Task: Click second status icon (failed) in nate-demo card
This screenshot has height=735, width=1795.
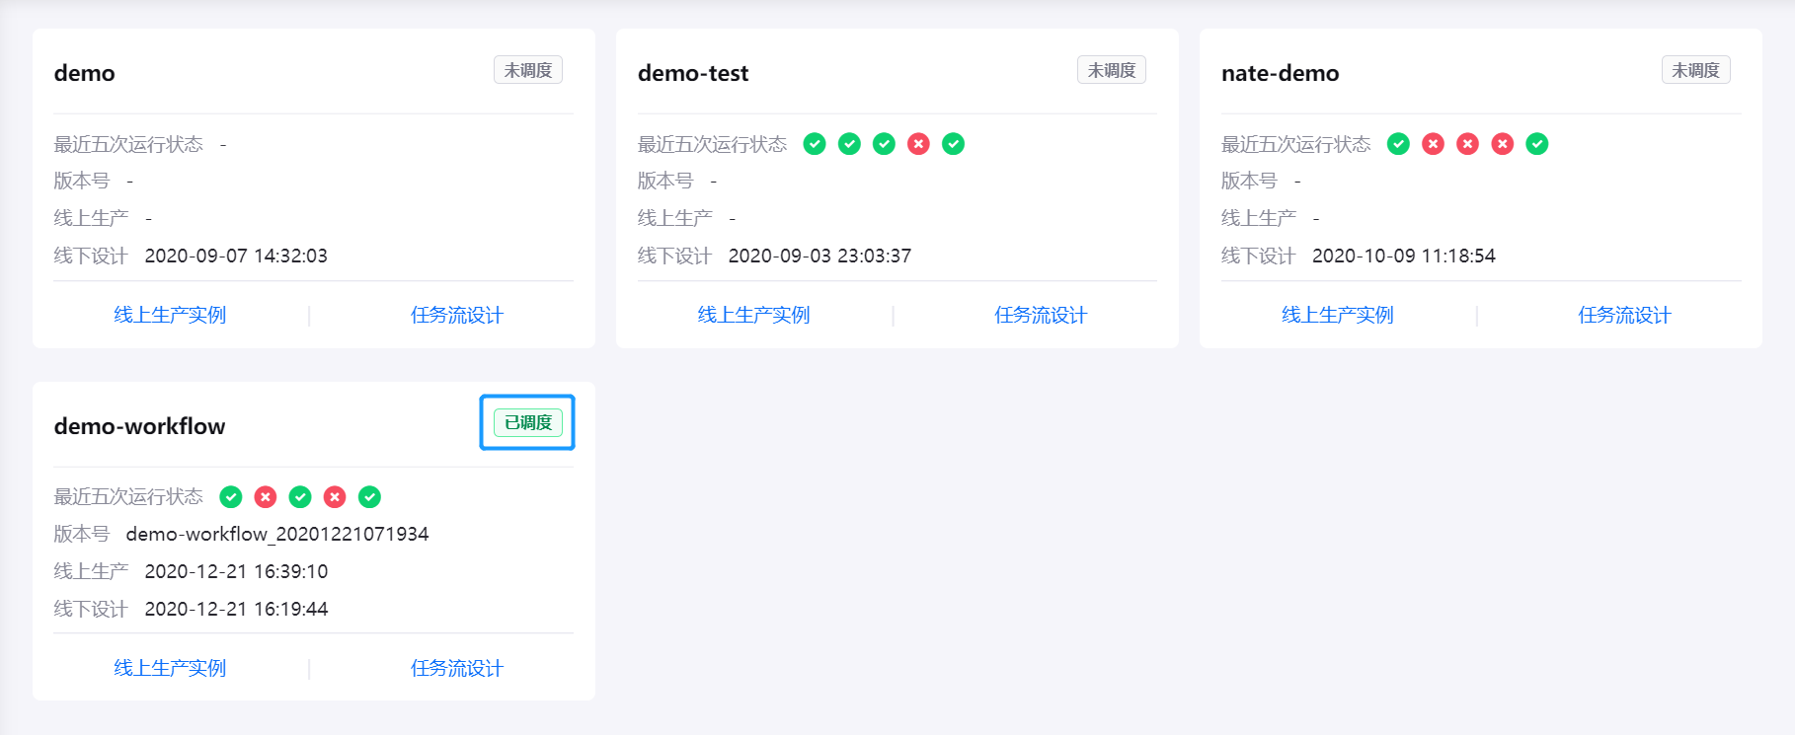Action: (x=1433, y=144)
